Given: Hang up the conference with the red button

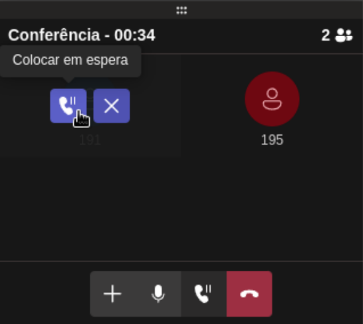Looking at the screenshot, I should point(249,293).
